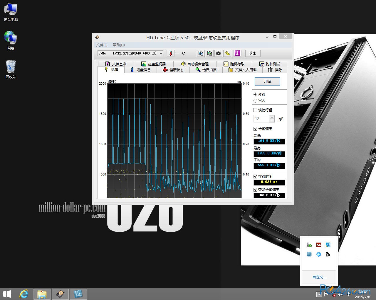Viewport: 376px width, 300px height.
Task: Click the blue screen-capture tray icon
Action: click(x=328, y=245)
